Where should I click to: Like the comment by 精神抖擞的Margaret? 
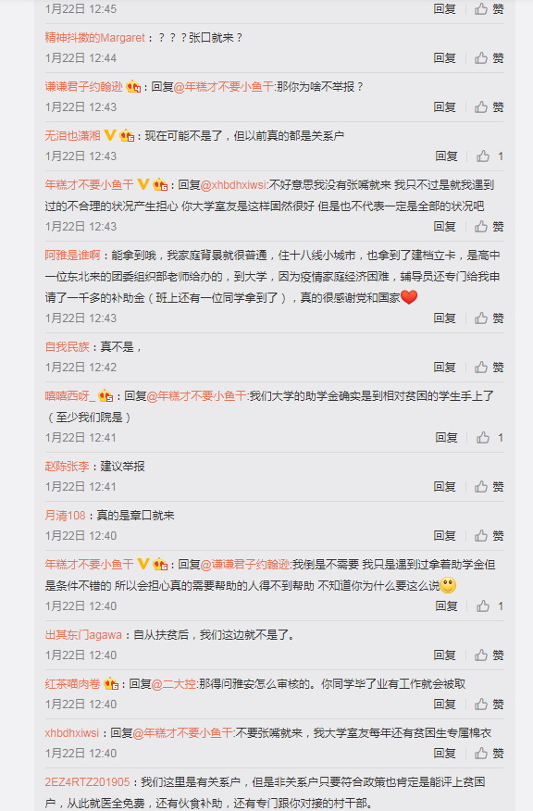[x=490, y=58]
